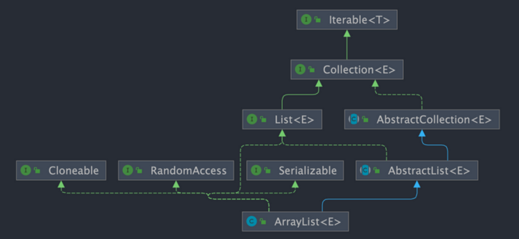Click the interface icon on the List<E> node
This screenshot has width=519, height=239.
coord(251,119)
